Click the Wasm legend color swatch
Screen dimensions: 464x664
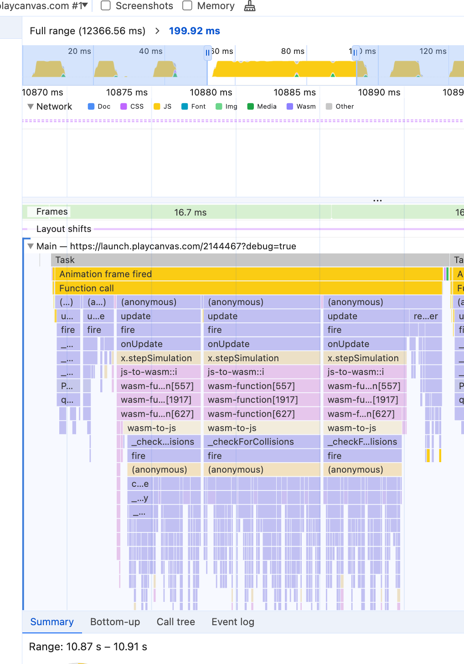click(x=290, y=106)
